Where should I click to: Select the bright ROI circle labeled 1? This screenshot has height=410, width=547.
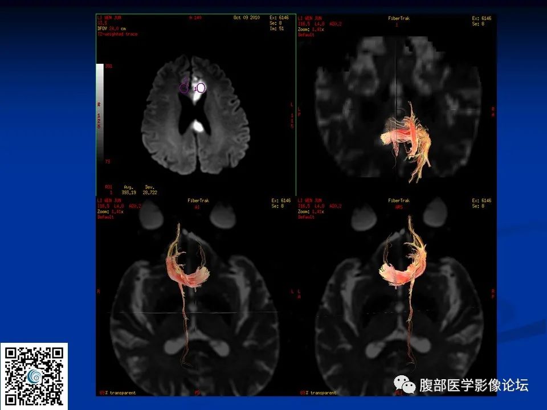(201, 88)
